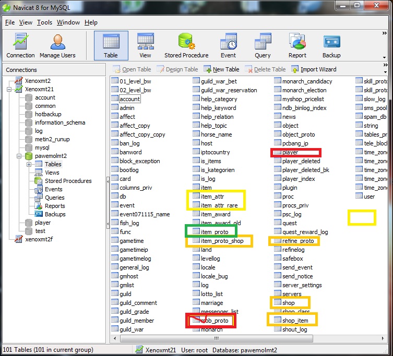The height and width of the screenshot is (356, 393).
Task: Select the guild_member table
Action: pos(137,321)
